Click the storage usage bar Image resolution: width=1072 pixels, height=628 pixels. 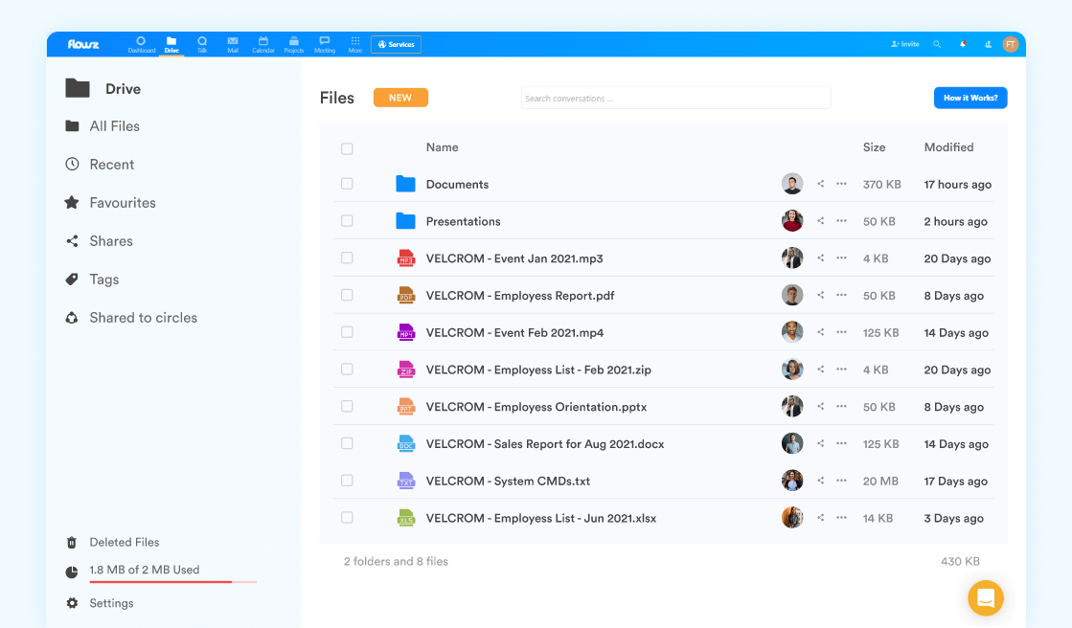point(173,581)
